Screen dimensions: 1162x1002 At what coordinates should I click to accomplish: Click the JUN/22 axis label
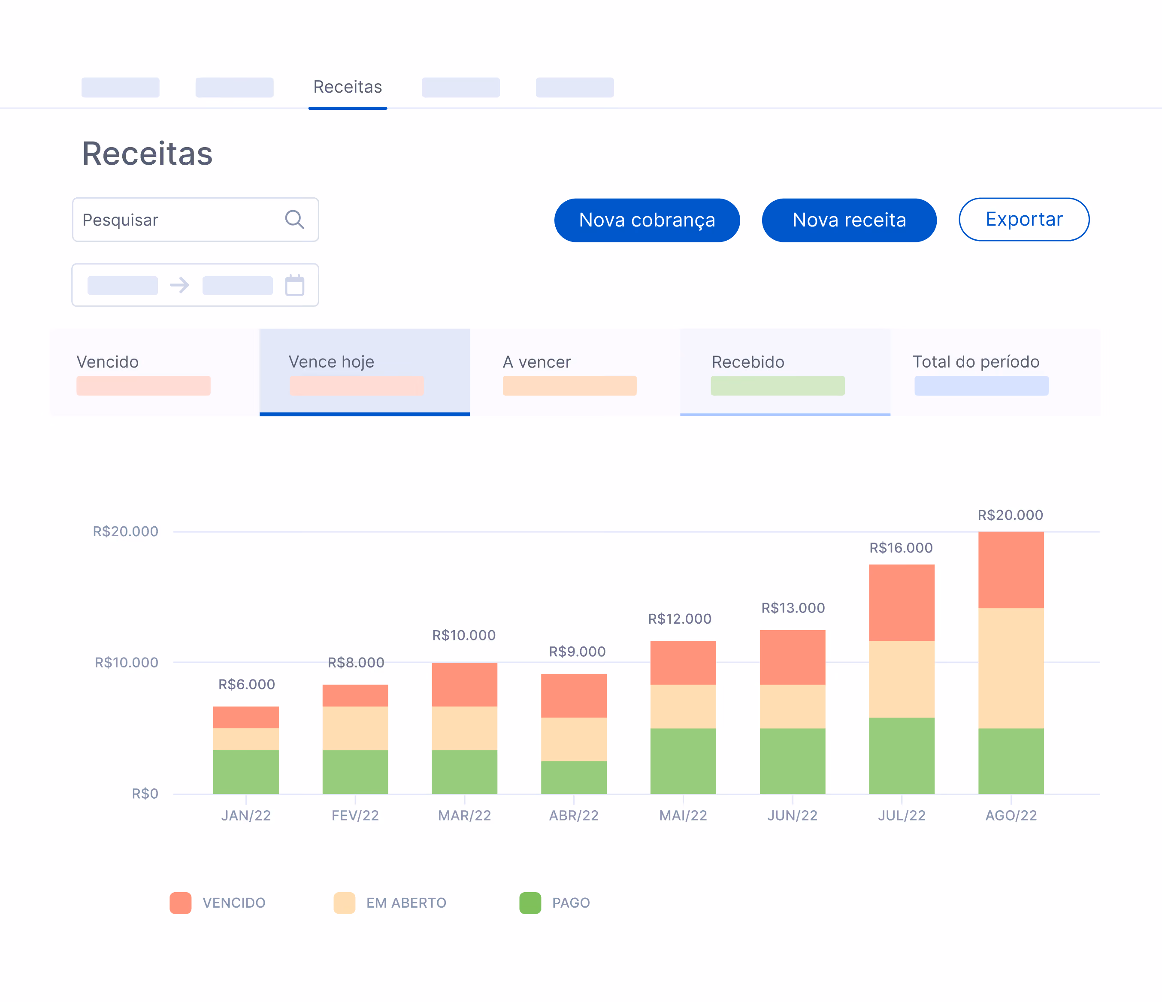coord(793,815)
